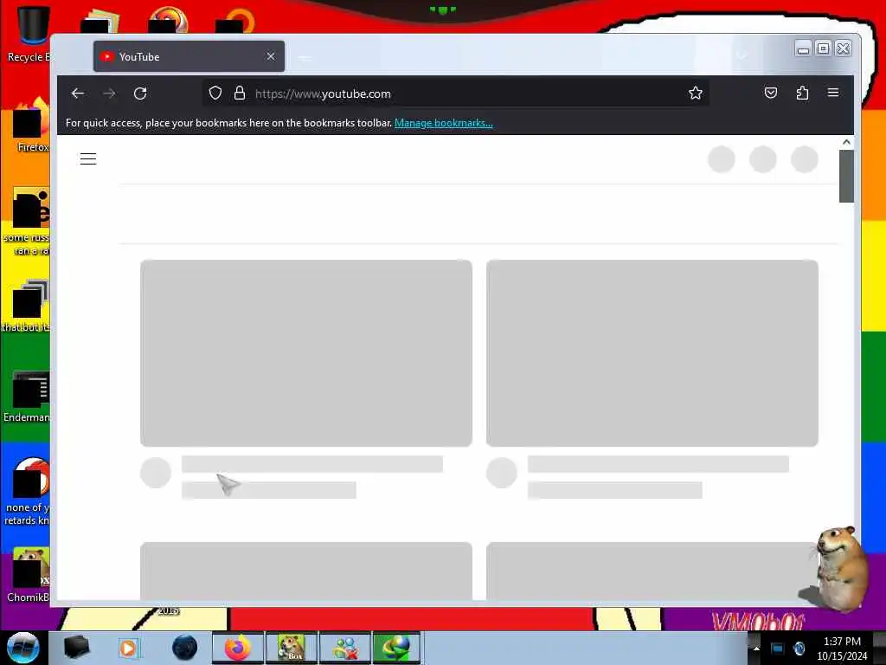
Task: Select the Firefox desktop shortcut
Action: click(x=29, y=126)
